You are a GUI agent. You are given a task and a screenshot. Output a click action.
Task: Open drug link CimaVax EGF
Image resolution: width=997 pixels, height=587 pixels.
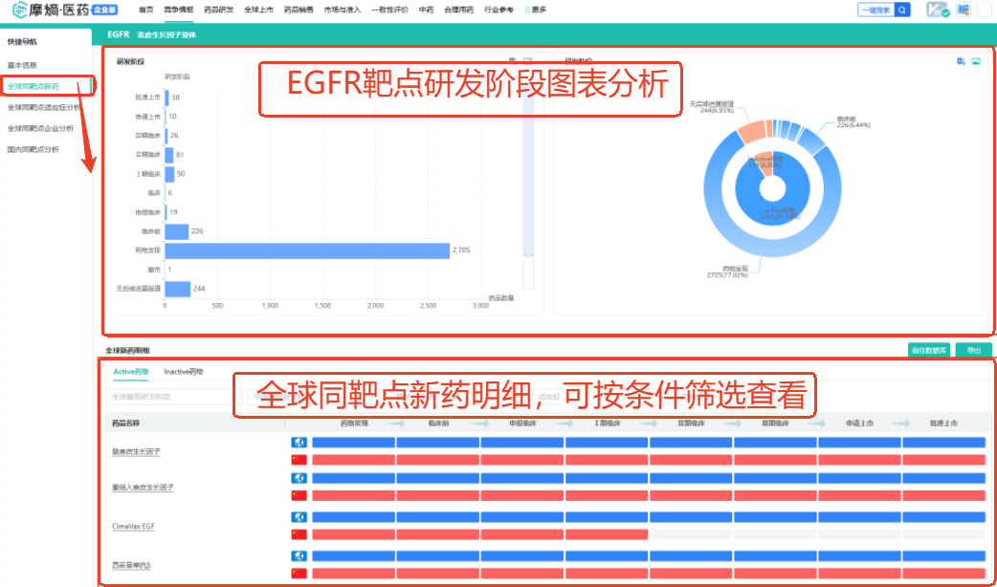[x=134, y=527]
